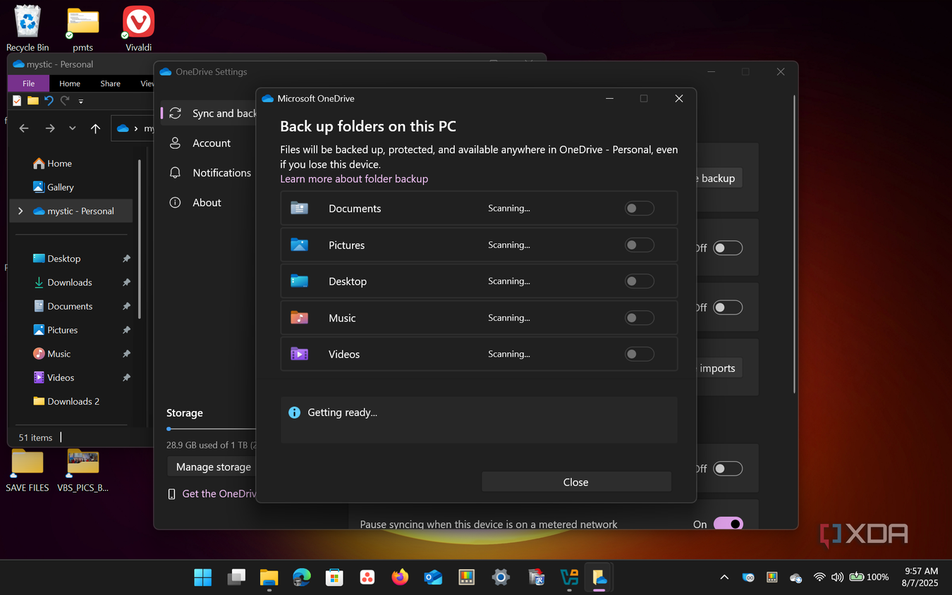The width and height of the screenshot is (952, 595).
Task: Open Firefox from the taskbar
Action: [x=401, y=577]
